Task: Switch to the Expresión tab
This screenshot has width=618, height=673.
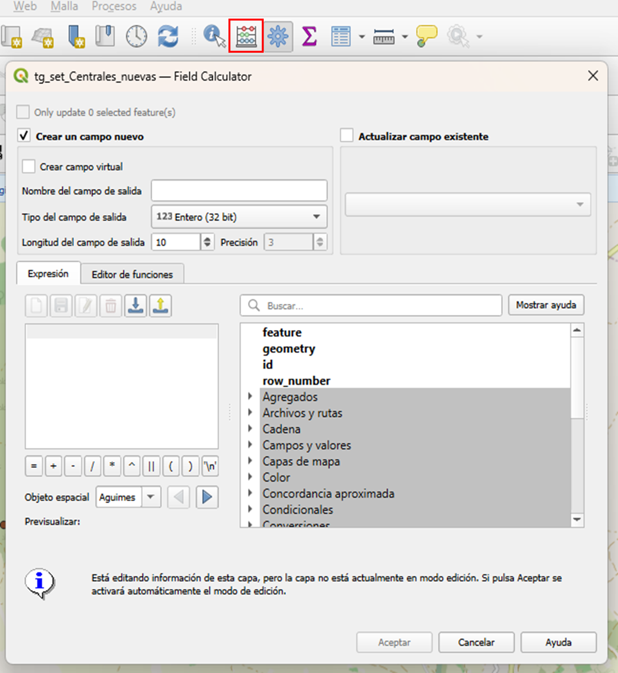Action: [48, 273]
